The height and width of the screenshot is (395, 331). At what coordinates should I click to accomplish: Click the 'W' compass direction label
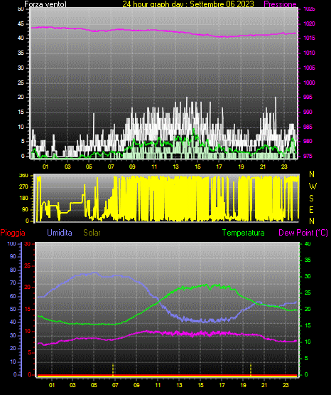[x=313, y=186]
